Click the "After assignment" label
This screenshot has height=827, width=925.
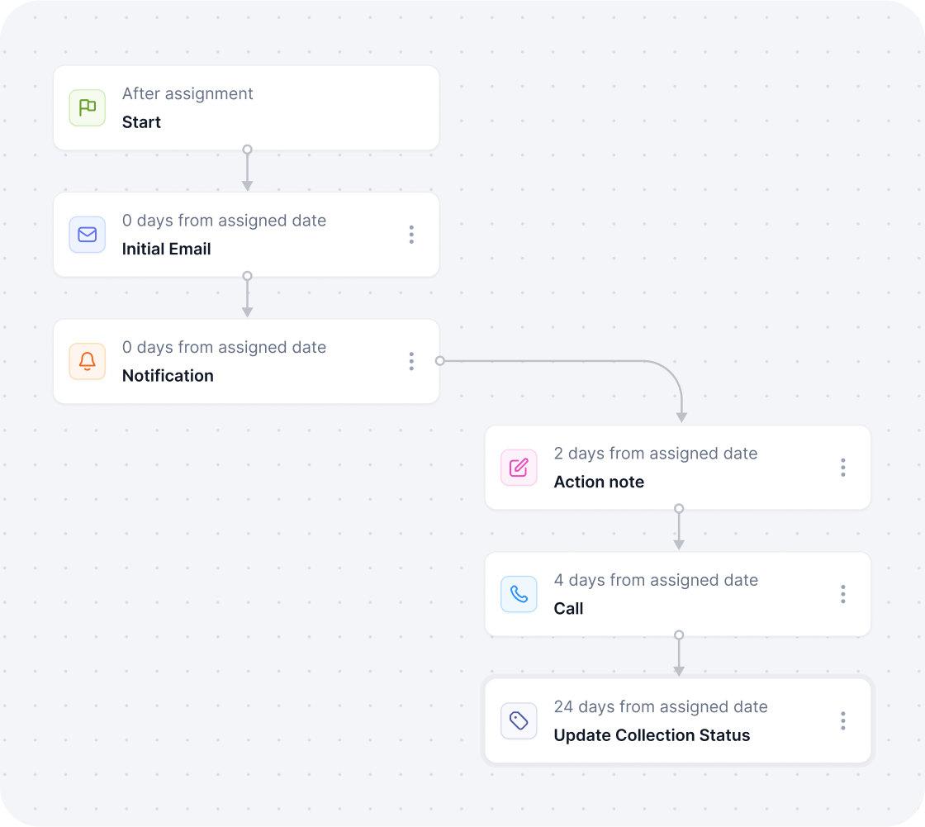click(187, 94)
